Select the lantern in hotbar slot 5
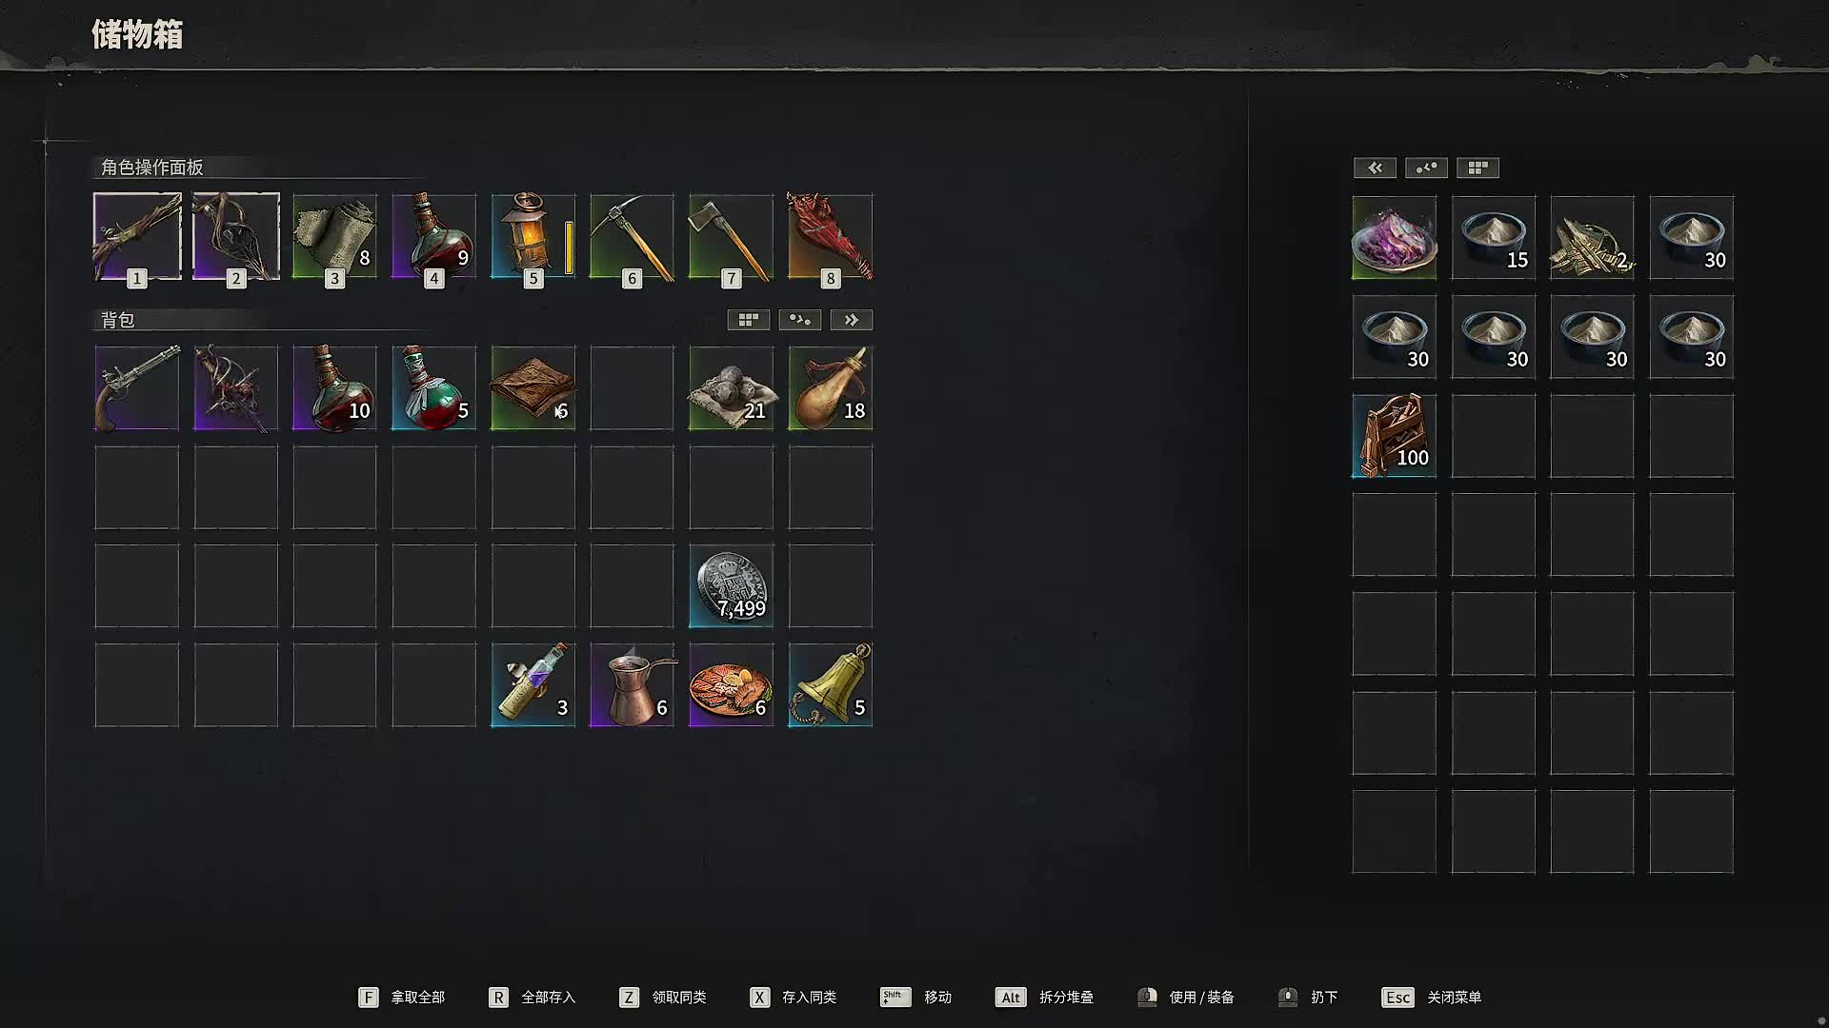This screenshot has height=1028, width=1829. pyautogui.click(x=533, y=237)
